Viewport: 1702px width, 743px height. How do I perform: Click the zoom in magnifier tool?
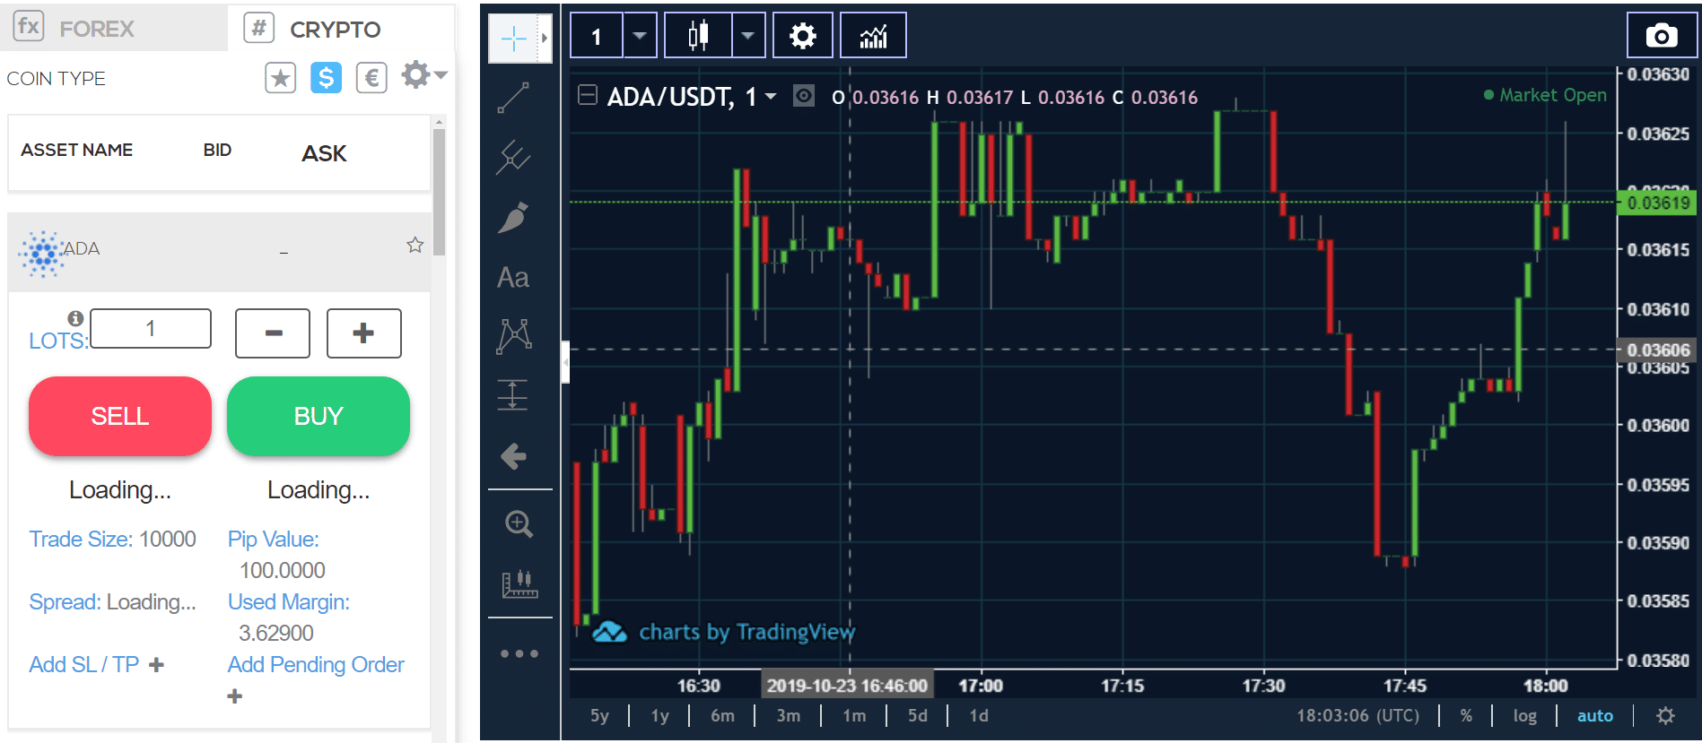(x=519, y=524)
